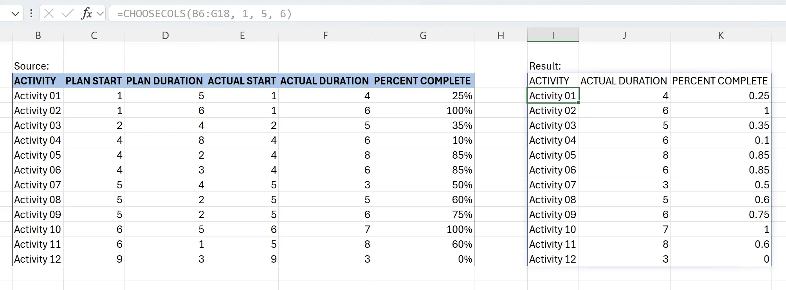The height and width of the screenshot is (290, 786).
Task: Select source header 'PLAN DURATION'
Action: 165,81
